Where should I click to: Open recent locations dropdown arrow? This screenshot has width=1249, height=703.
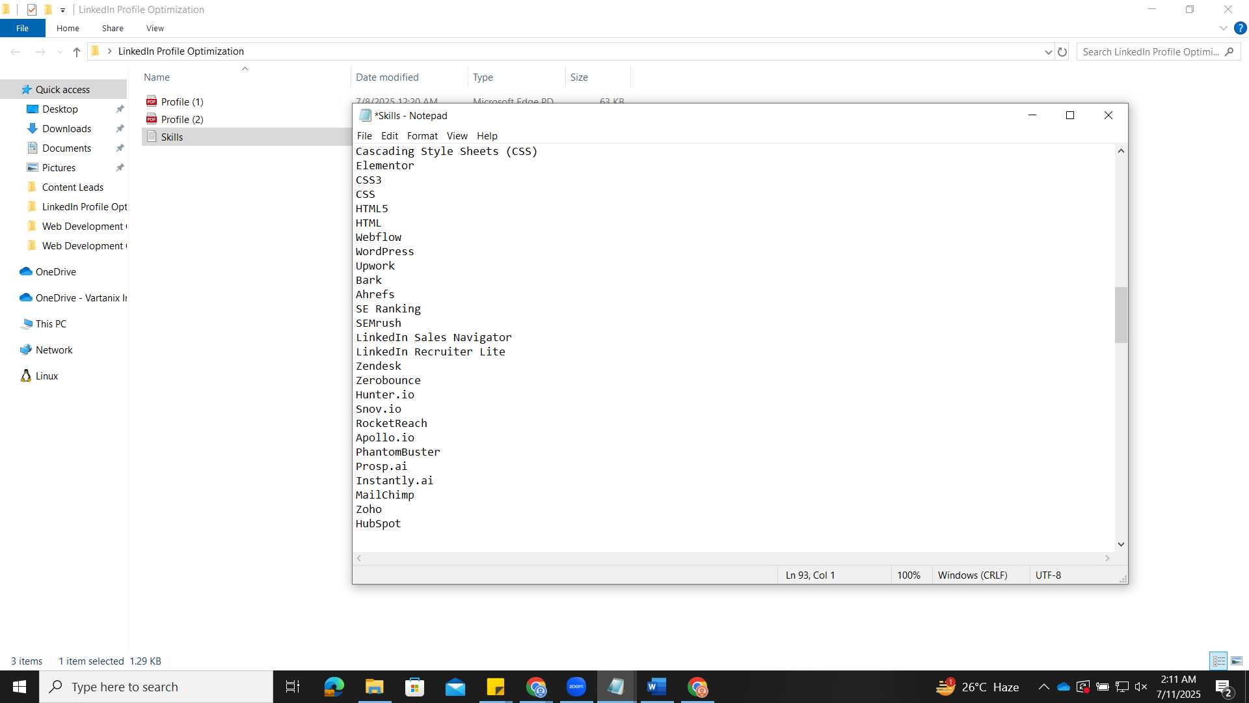click(60, 51)
